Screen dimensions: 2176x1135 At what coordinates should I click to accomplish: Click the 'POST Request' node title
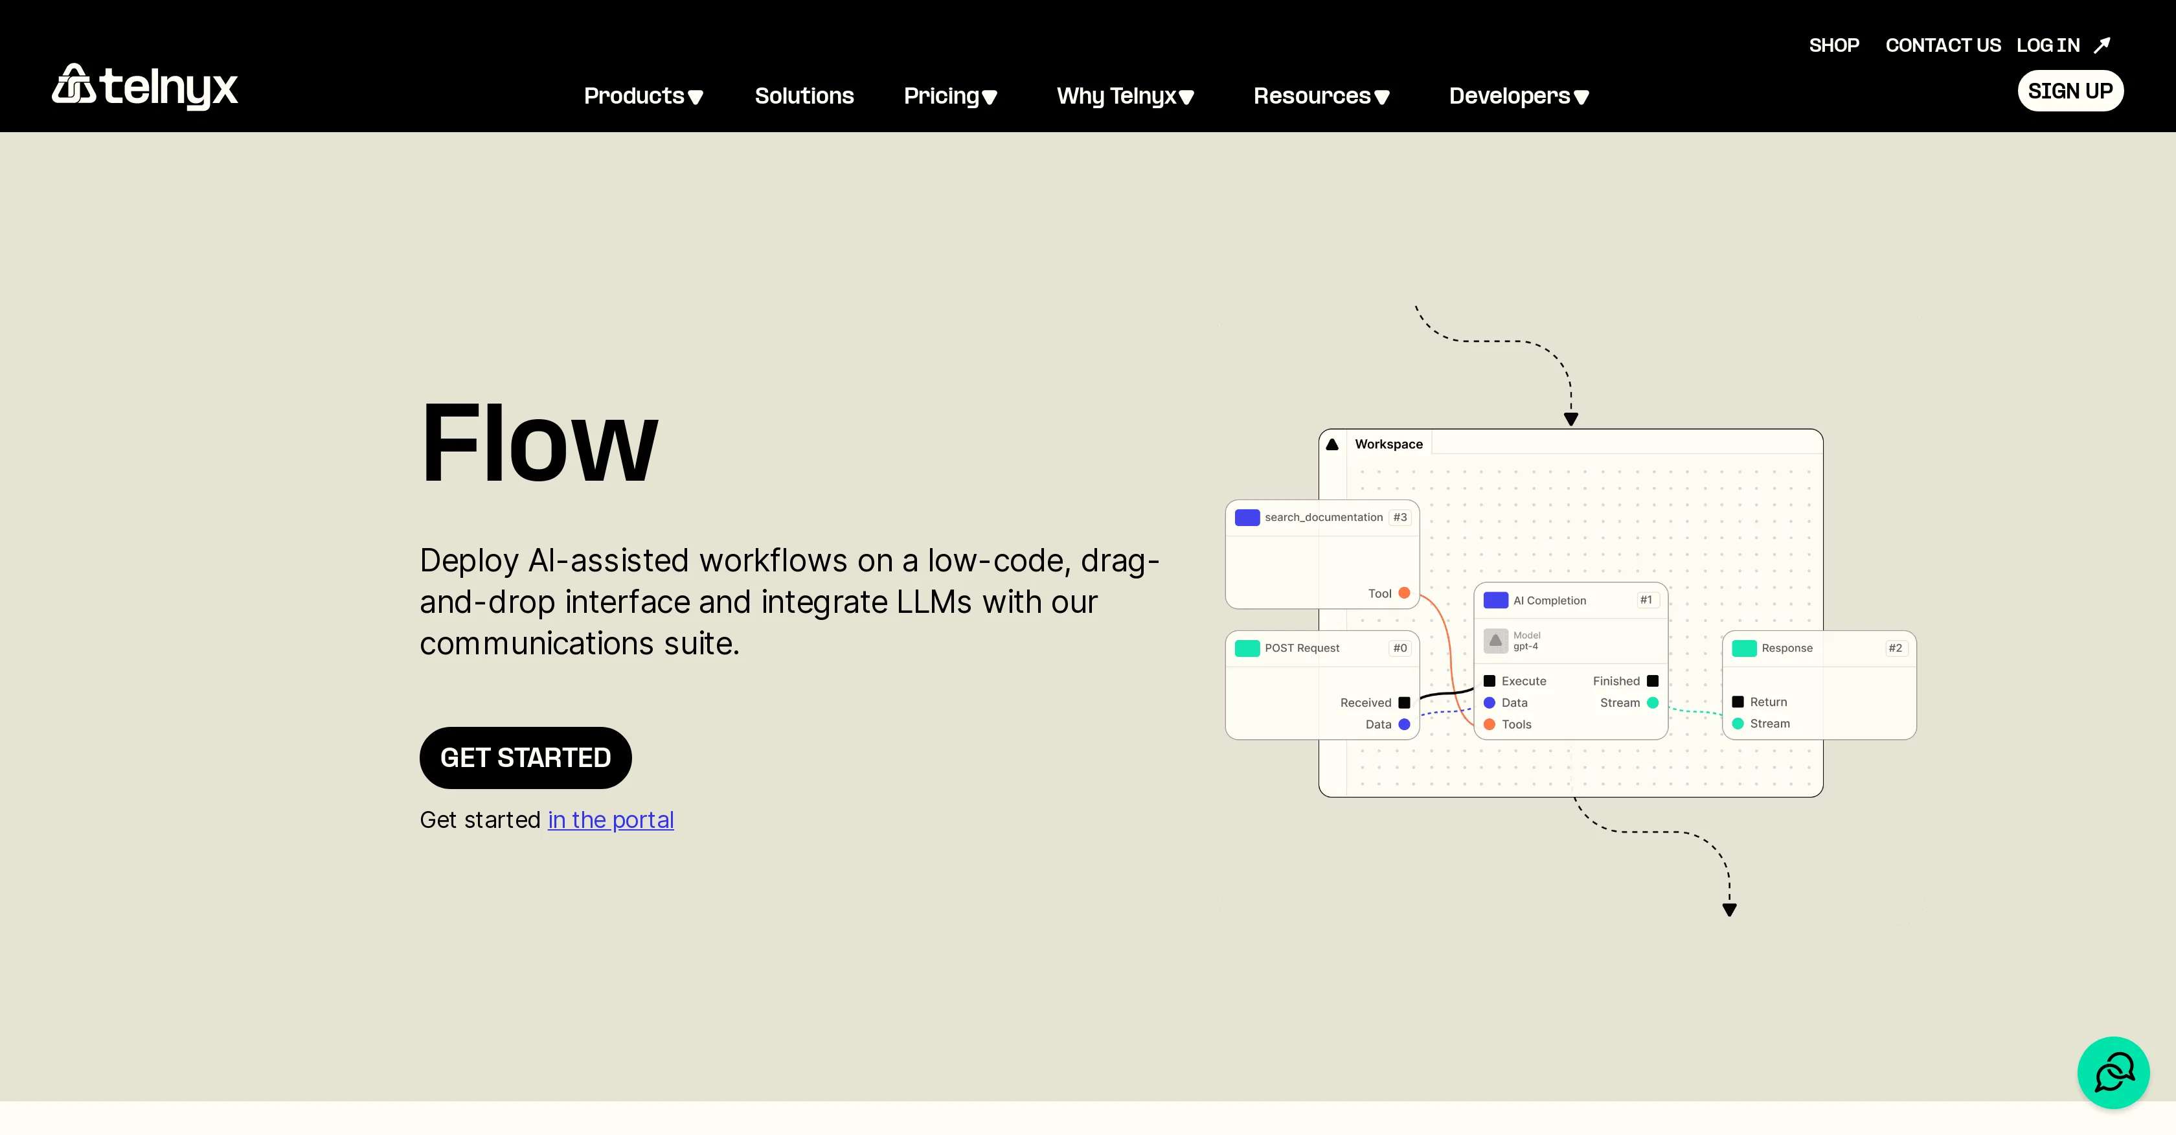tap(1302, 648)
